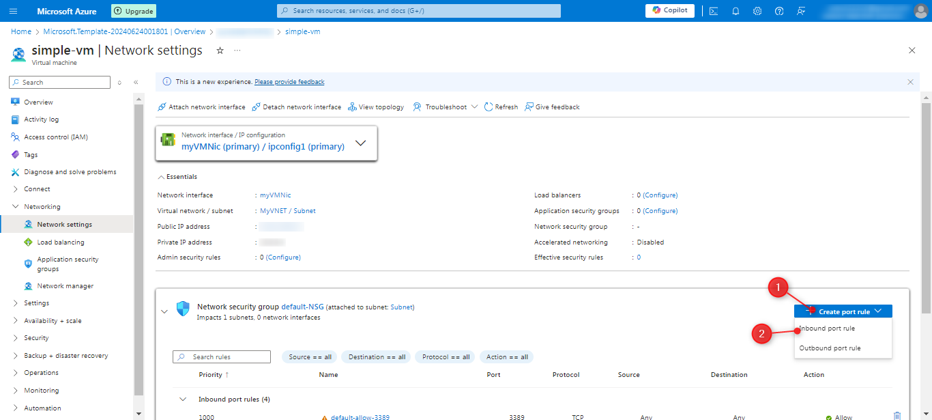Open View topology

pyautogui.click(x=376, y=107)
